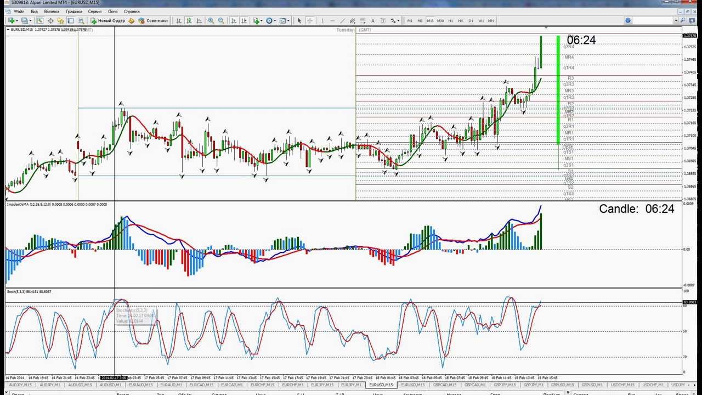This screenshot has height=395, width=702.
Task: Switch timeframe to M30
Action: pos(440,21)
